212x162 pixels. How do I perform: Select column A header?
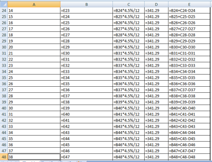coord(34,4)
